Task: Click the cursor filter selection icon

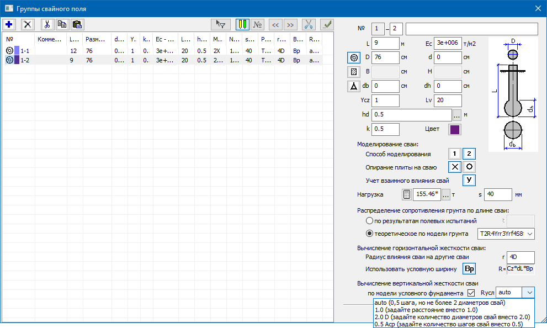Action: (x=221, y=24)
